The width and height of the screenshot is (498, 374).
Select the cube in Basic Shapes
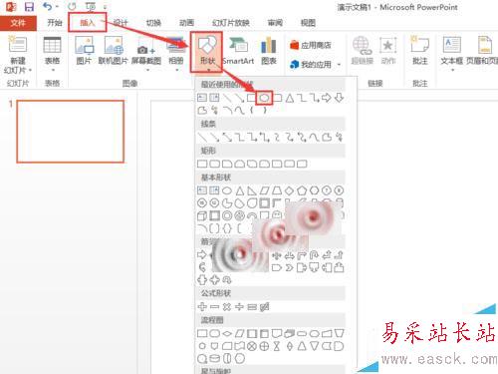click(202, 216)
